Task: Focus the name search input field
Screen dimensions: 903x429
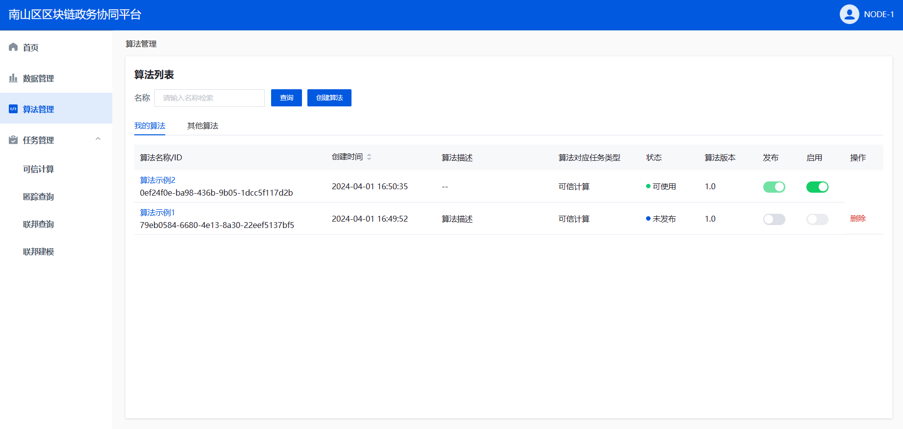Action: pyautogui.click(x=209, y=98)
